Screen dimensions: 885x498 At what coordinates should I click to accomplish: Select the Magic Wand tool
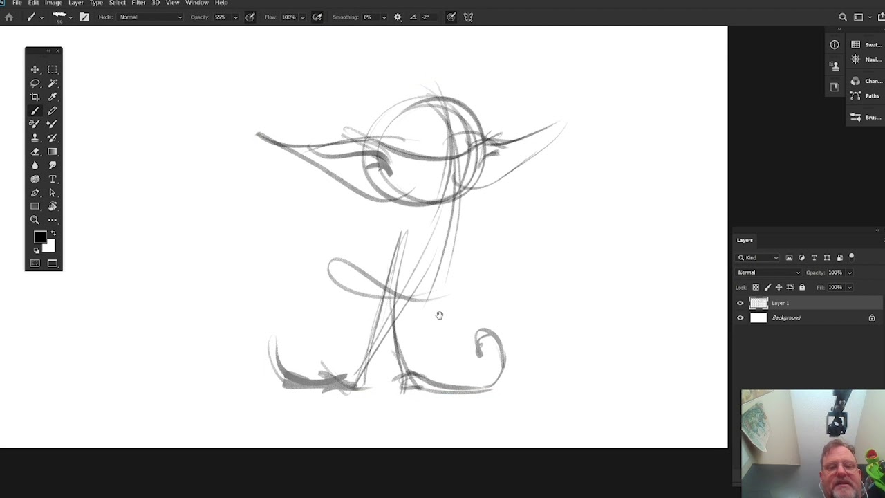click(x=53, y=83)
